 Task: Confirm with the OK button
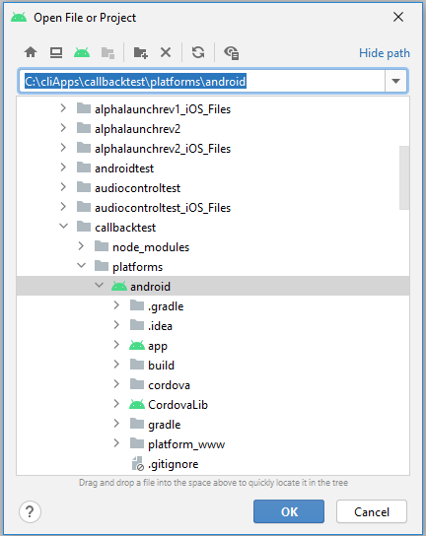point(289,511)
